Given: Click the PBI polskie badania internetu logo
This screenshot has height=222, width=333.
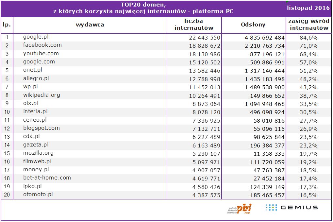Looking at the screenshot, I should point(239,209).
